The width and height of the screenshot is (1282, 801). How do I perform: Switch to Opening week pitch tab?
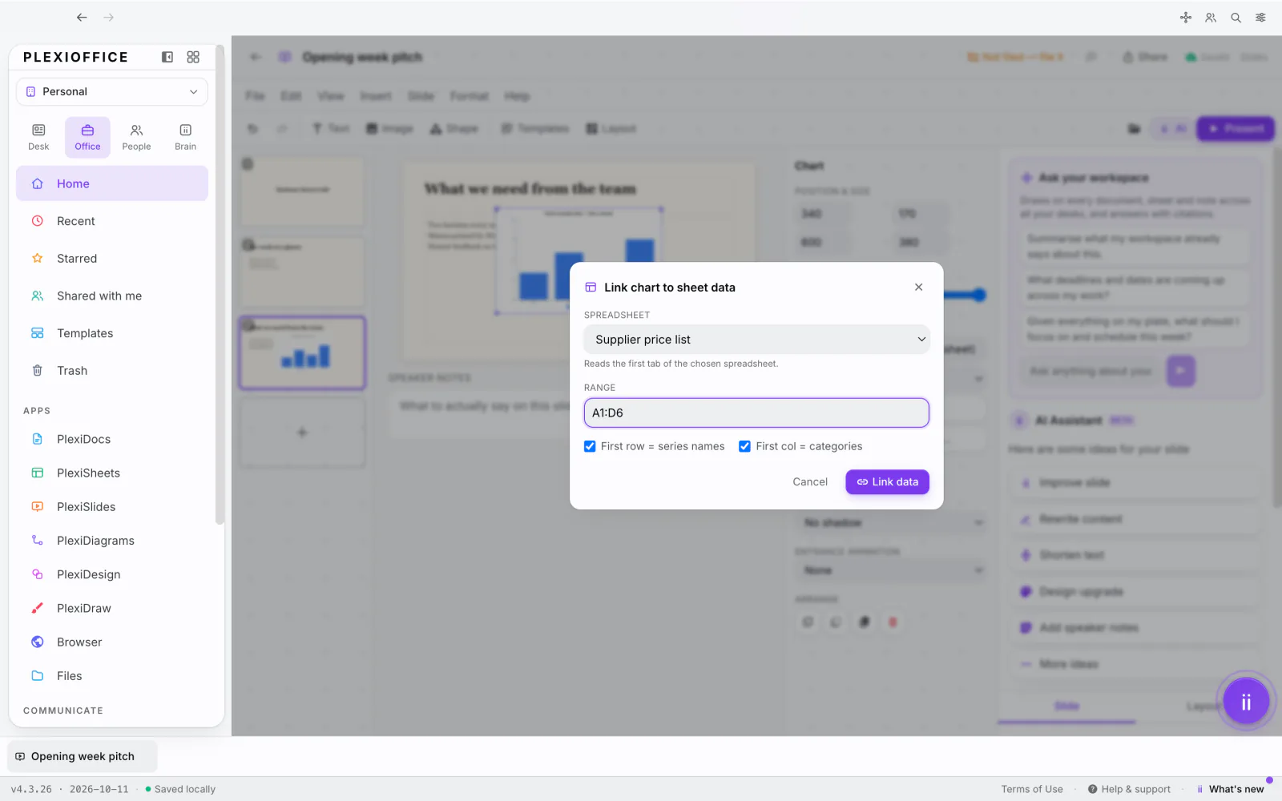(x=82, y=756)
